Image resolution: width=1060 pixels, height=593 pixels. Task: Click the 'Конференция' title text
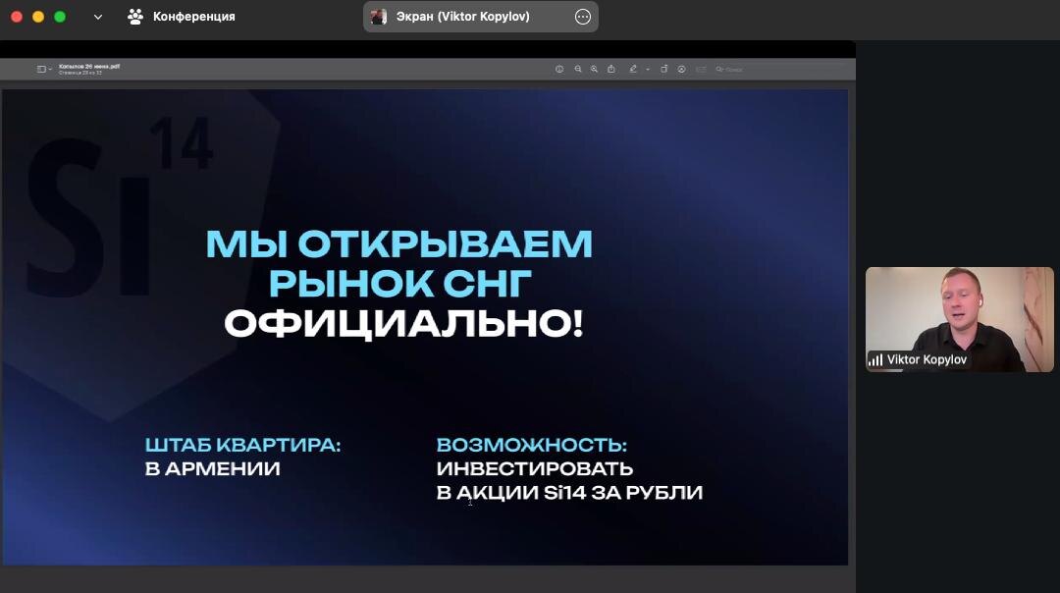(x=194, y=17)
